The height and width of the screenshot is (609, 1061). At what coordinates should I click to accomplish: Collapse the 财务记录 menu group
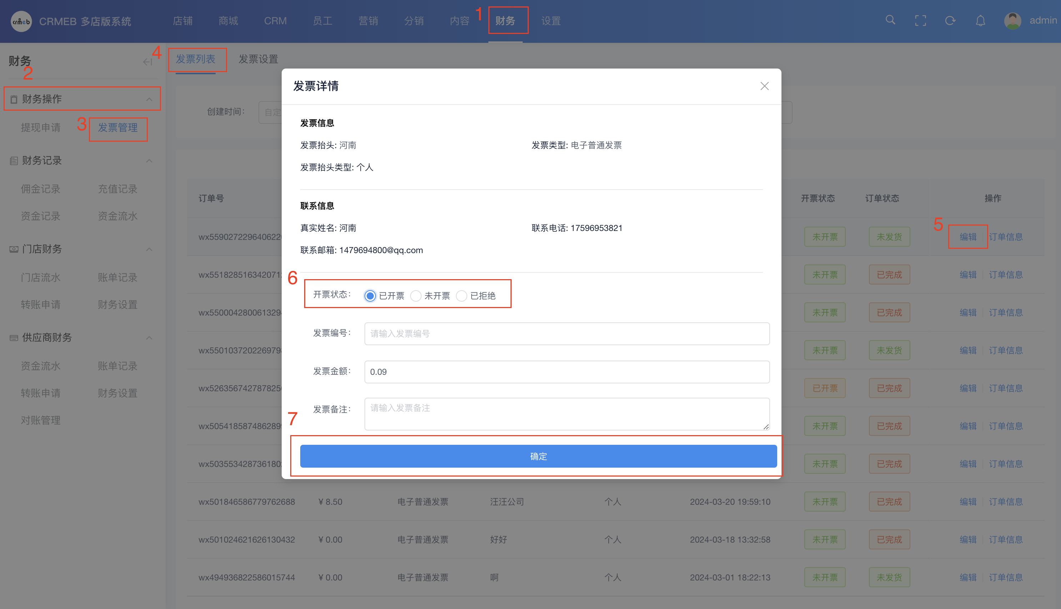pos(149,161)
